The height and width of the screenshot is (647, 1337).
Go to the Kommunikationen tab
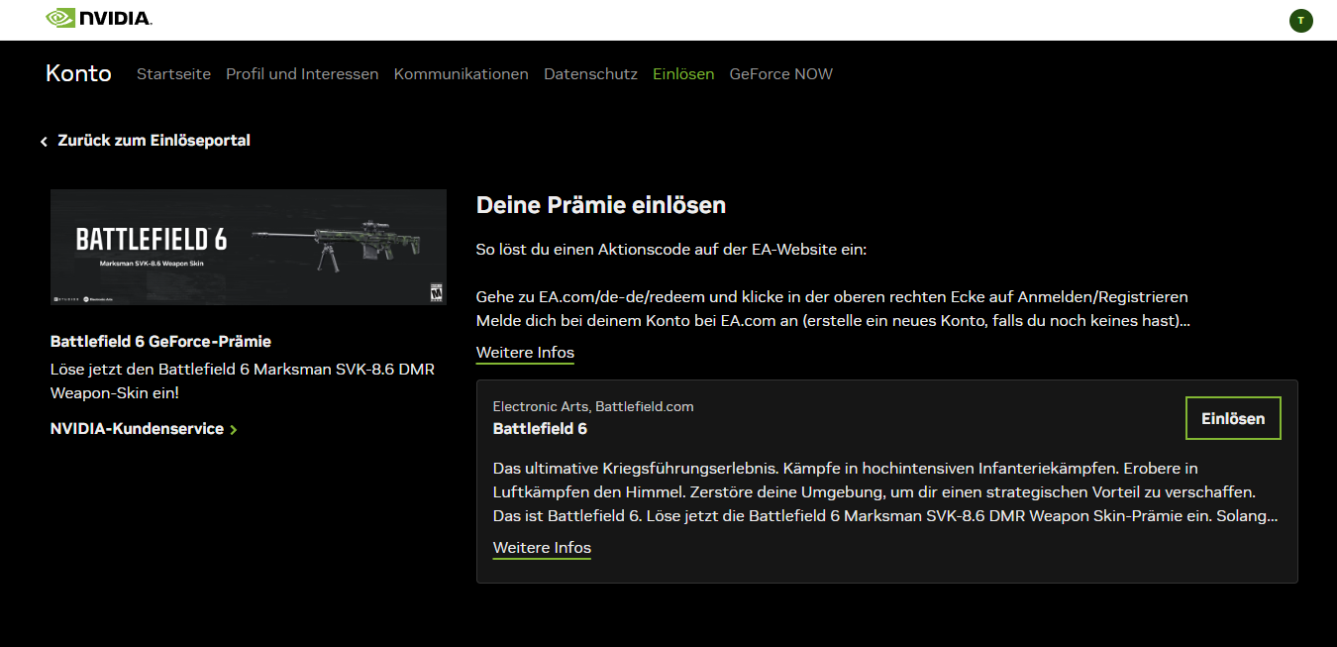click(461, 74)
